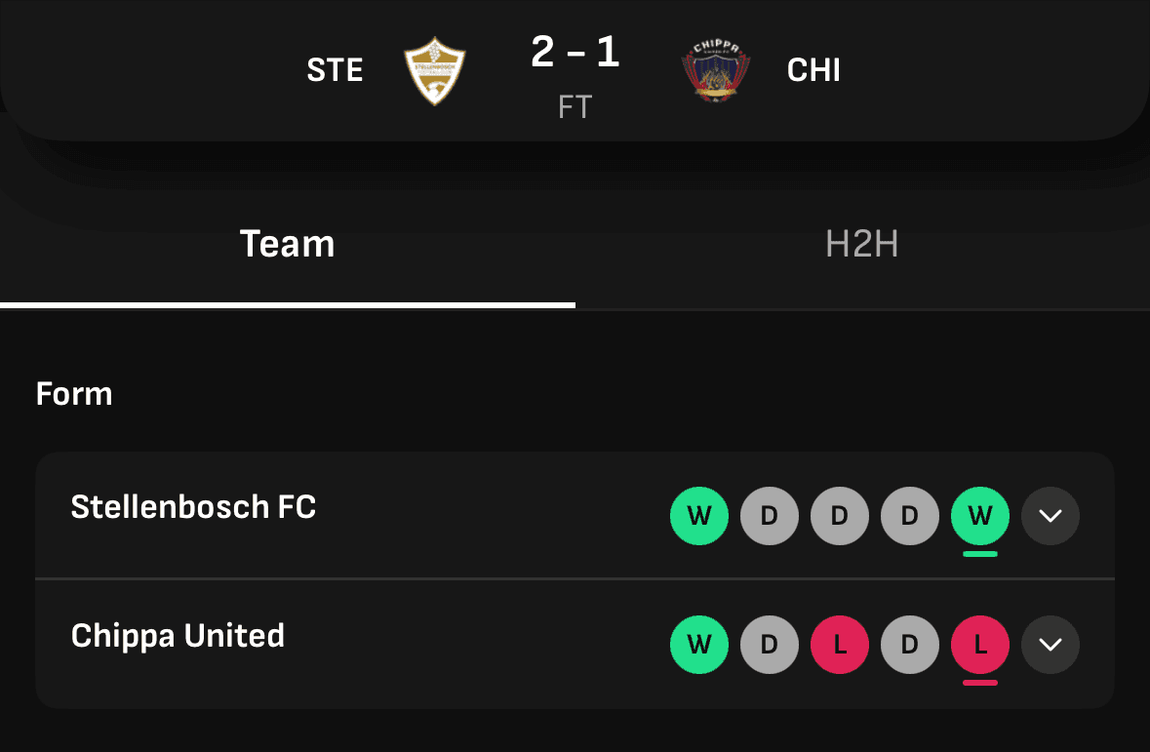The image size is (1150, 752).
Task: Switch to the H2H tab
Action: (862, 246)
